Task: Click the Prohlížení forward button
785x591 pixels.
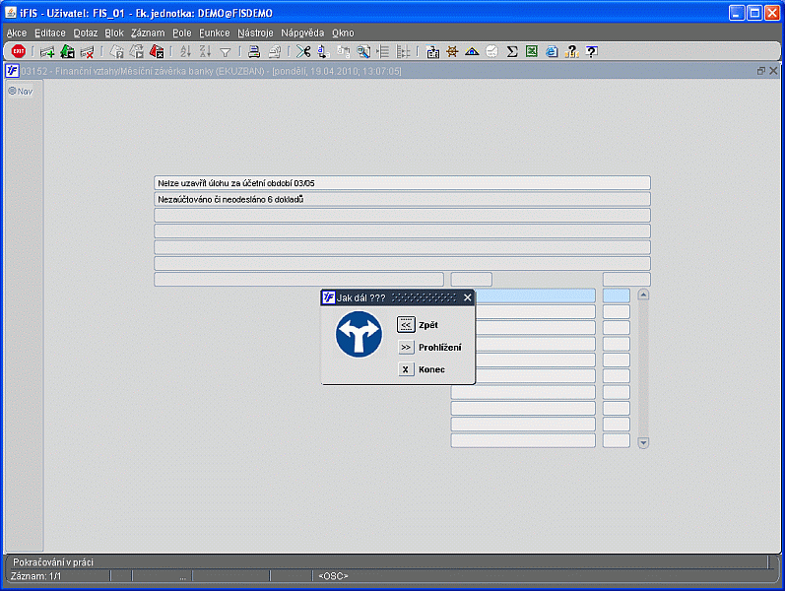Action: click(x=406, y=347)
